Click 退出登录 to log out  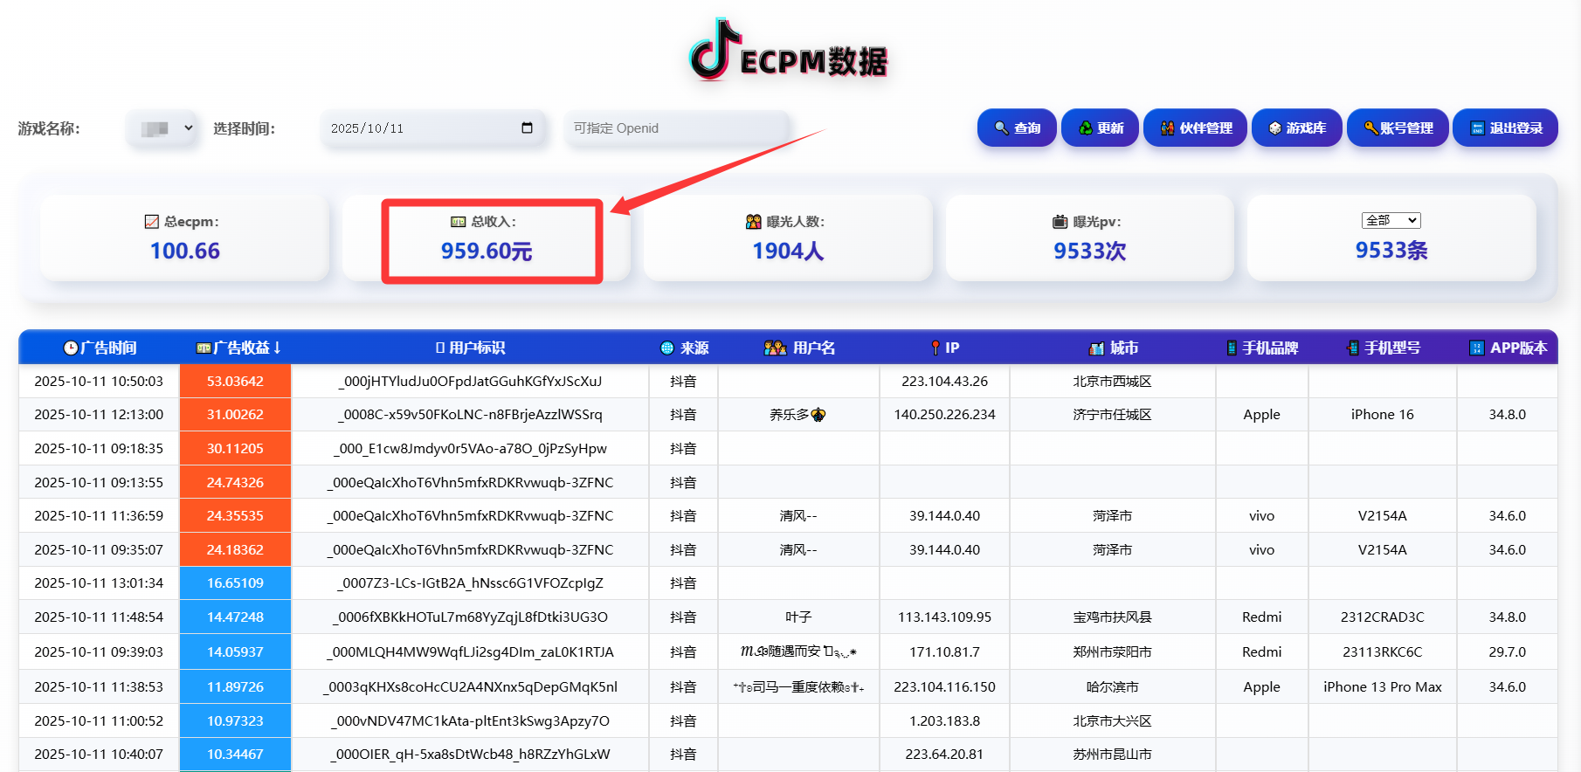tap(1505, 128)
